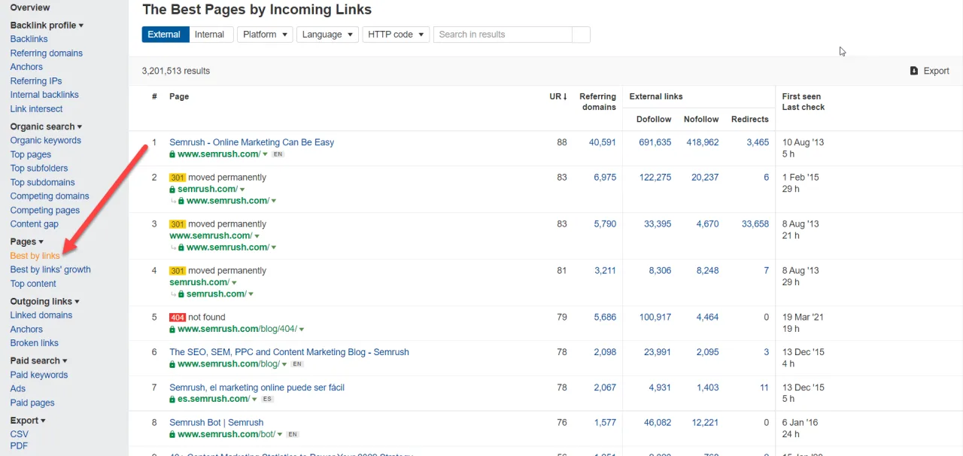Image resolution: width=963 pixels, height=456 pixels.
Task: Select the External tab
Action: 165,34
